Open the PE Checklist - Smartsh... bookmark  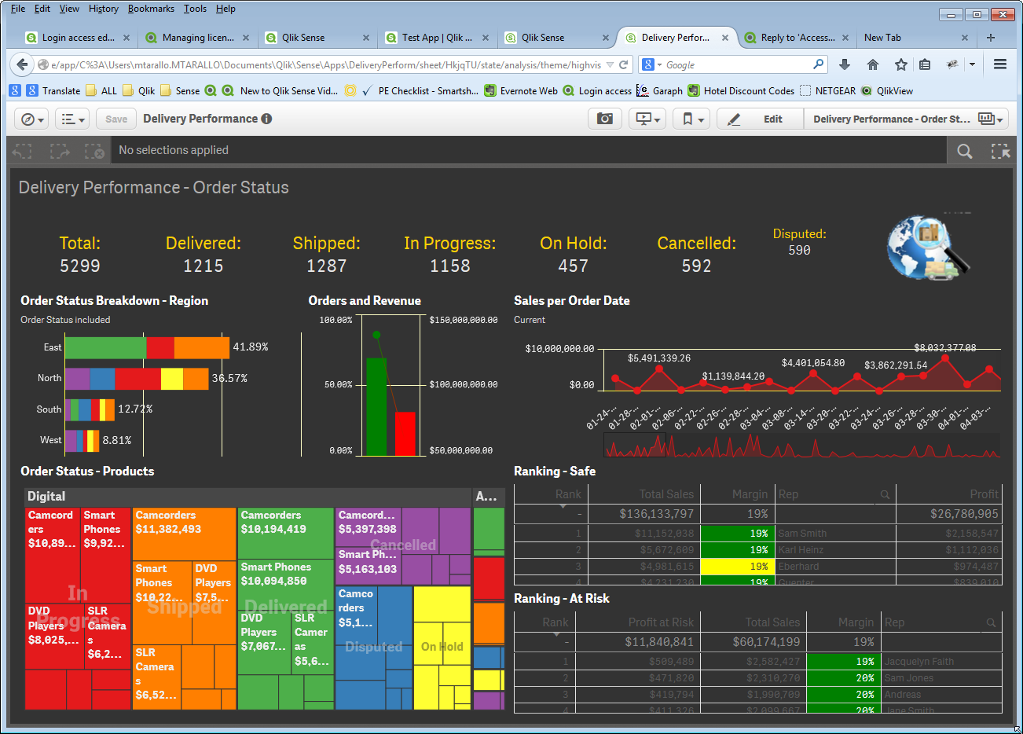click(x=420, y=90)
